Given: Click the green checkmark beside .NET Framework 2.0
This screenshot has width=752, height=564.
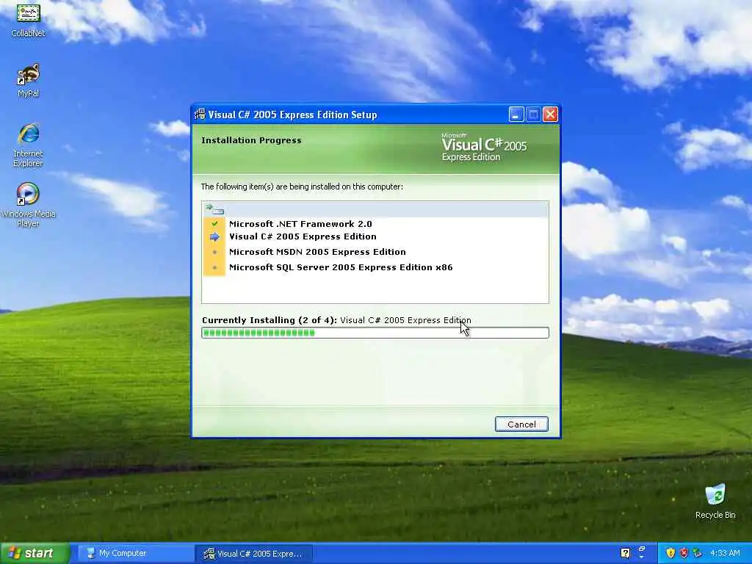Looking at the screenshot, I should click(x=214, y=223).
